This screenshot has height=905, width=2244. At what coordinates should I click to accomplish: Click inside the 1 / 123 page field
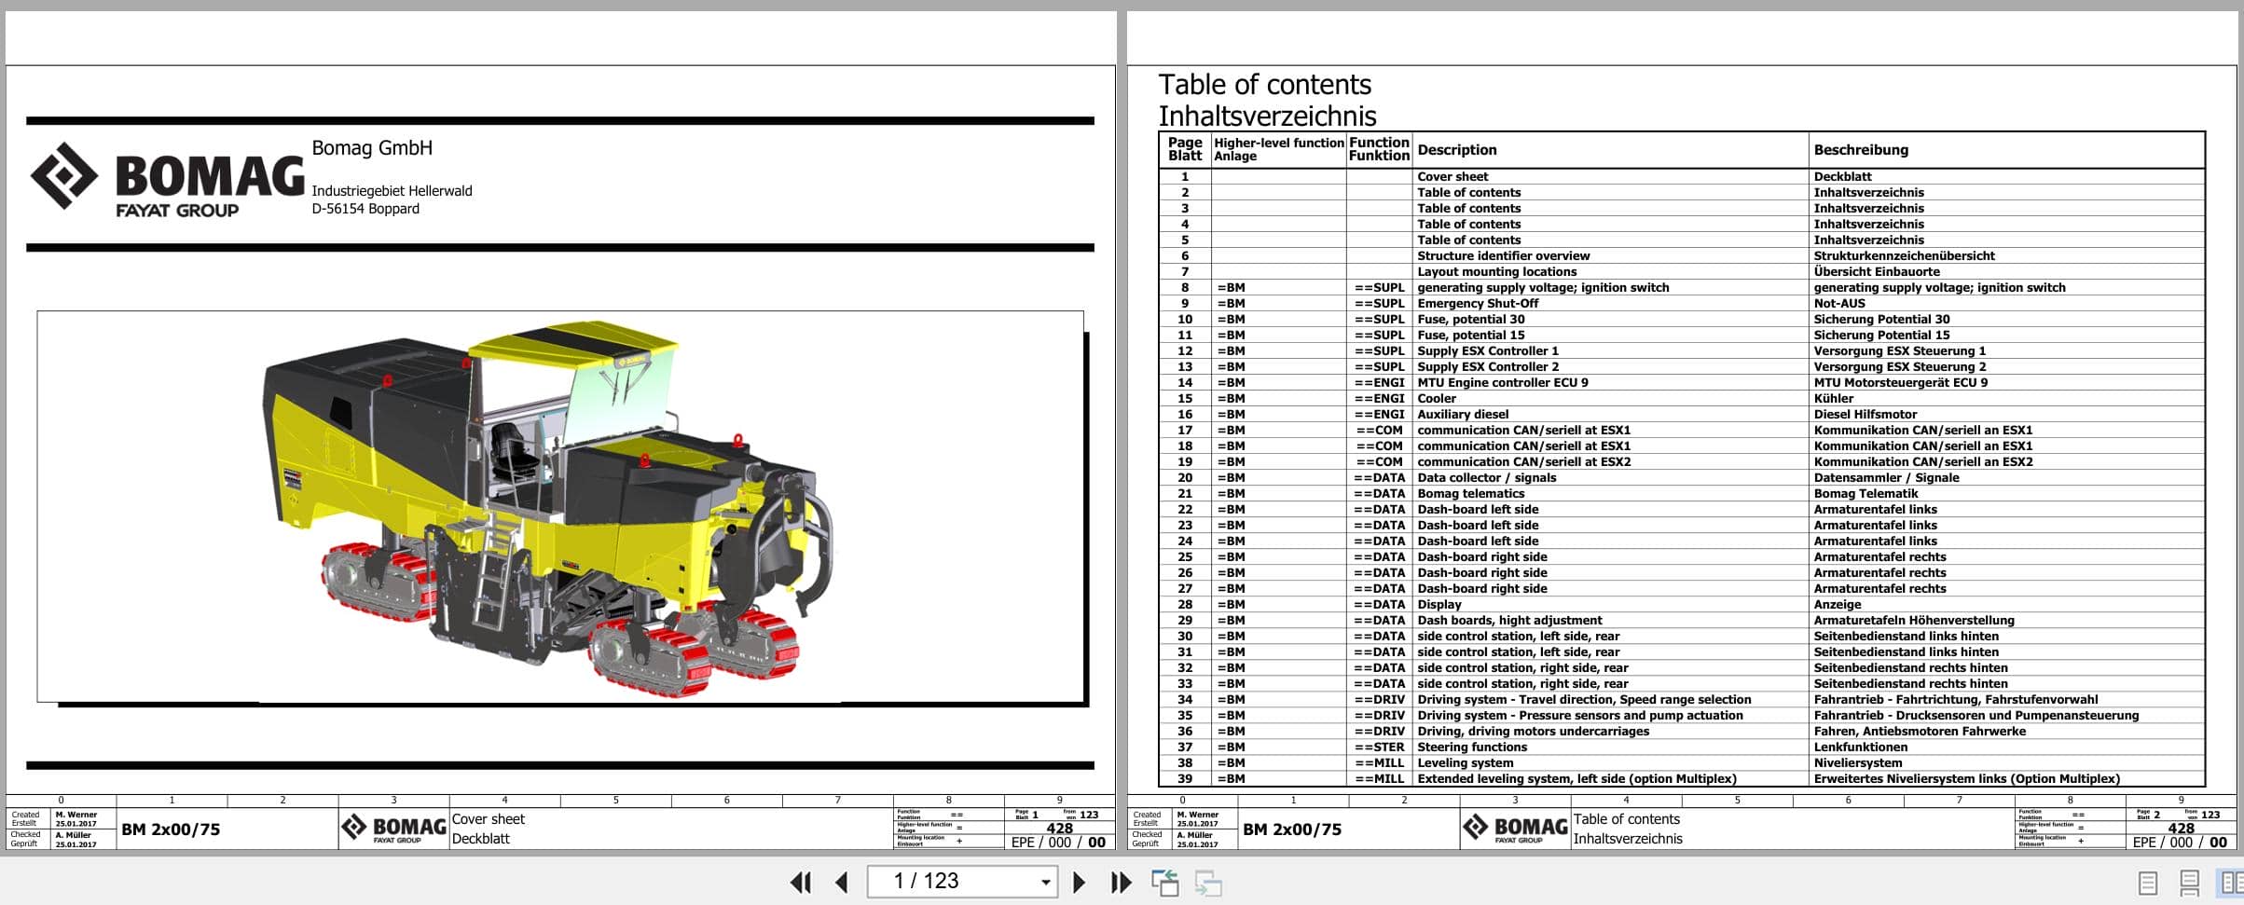coord(932,881)
